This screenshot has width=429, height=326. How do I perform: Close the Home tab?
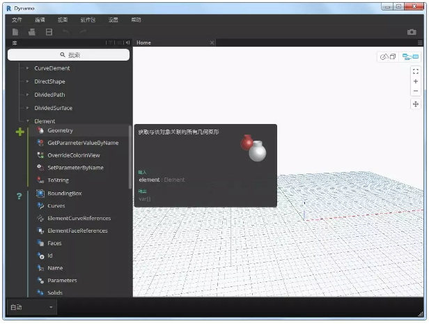(x=212, y=42)
